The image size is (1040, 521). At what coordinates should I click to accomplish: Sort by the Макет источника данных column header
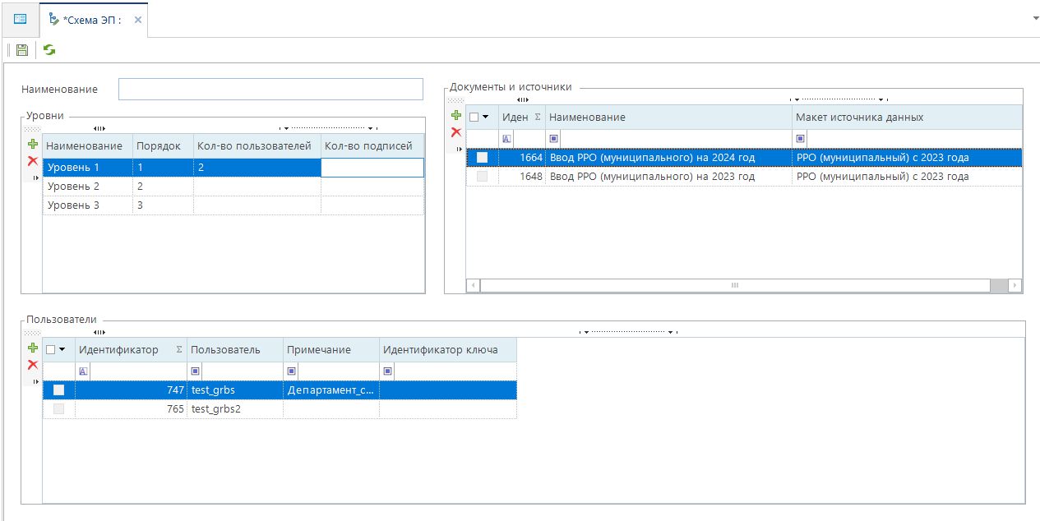pos(859,118)
